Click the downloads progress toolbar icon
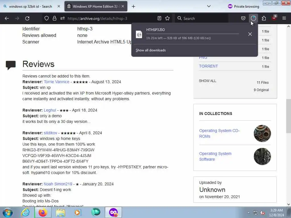 point(253,18)
